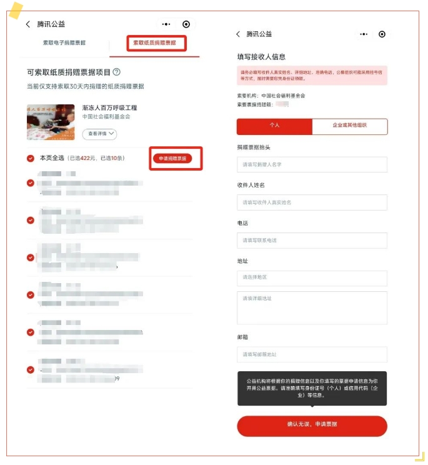Viewport: 428px width, 465px height.
Task: Tap the left panel circular close target icon
Action: tap(186, 24)
